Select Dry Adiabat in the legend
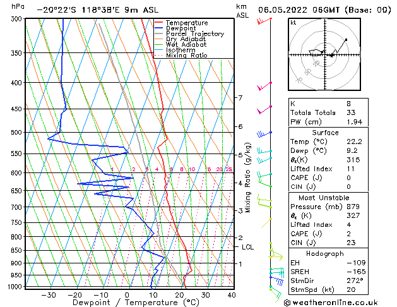This screenshot has width=397, height=307. point(186,39)
